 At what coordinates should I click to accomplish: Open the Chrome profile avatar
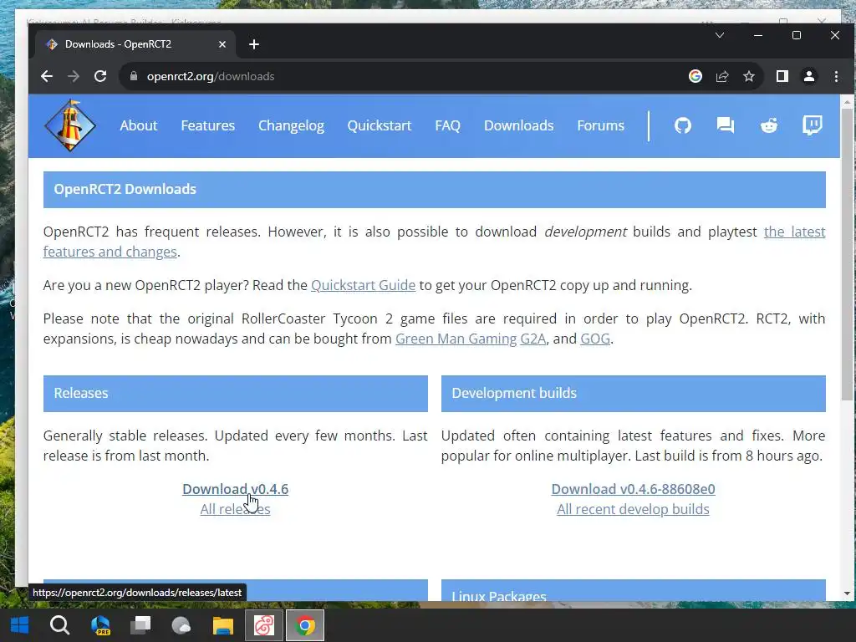tap(809, 76)
